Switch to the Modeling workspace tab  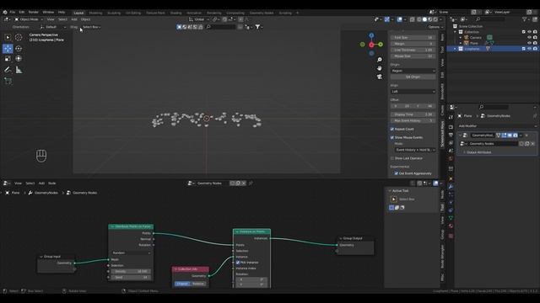pos(95,13)
